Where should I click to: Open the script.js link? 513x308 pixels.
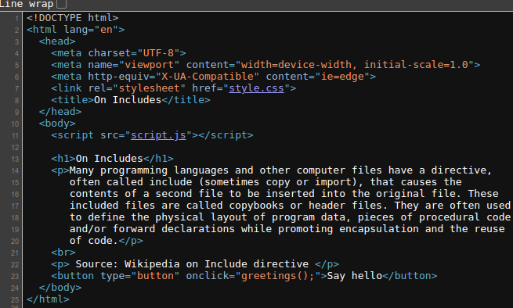[158, 135]
